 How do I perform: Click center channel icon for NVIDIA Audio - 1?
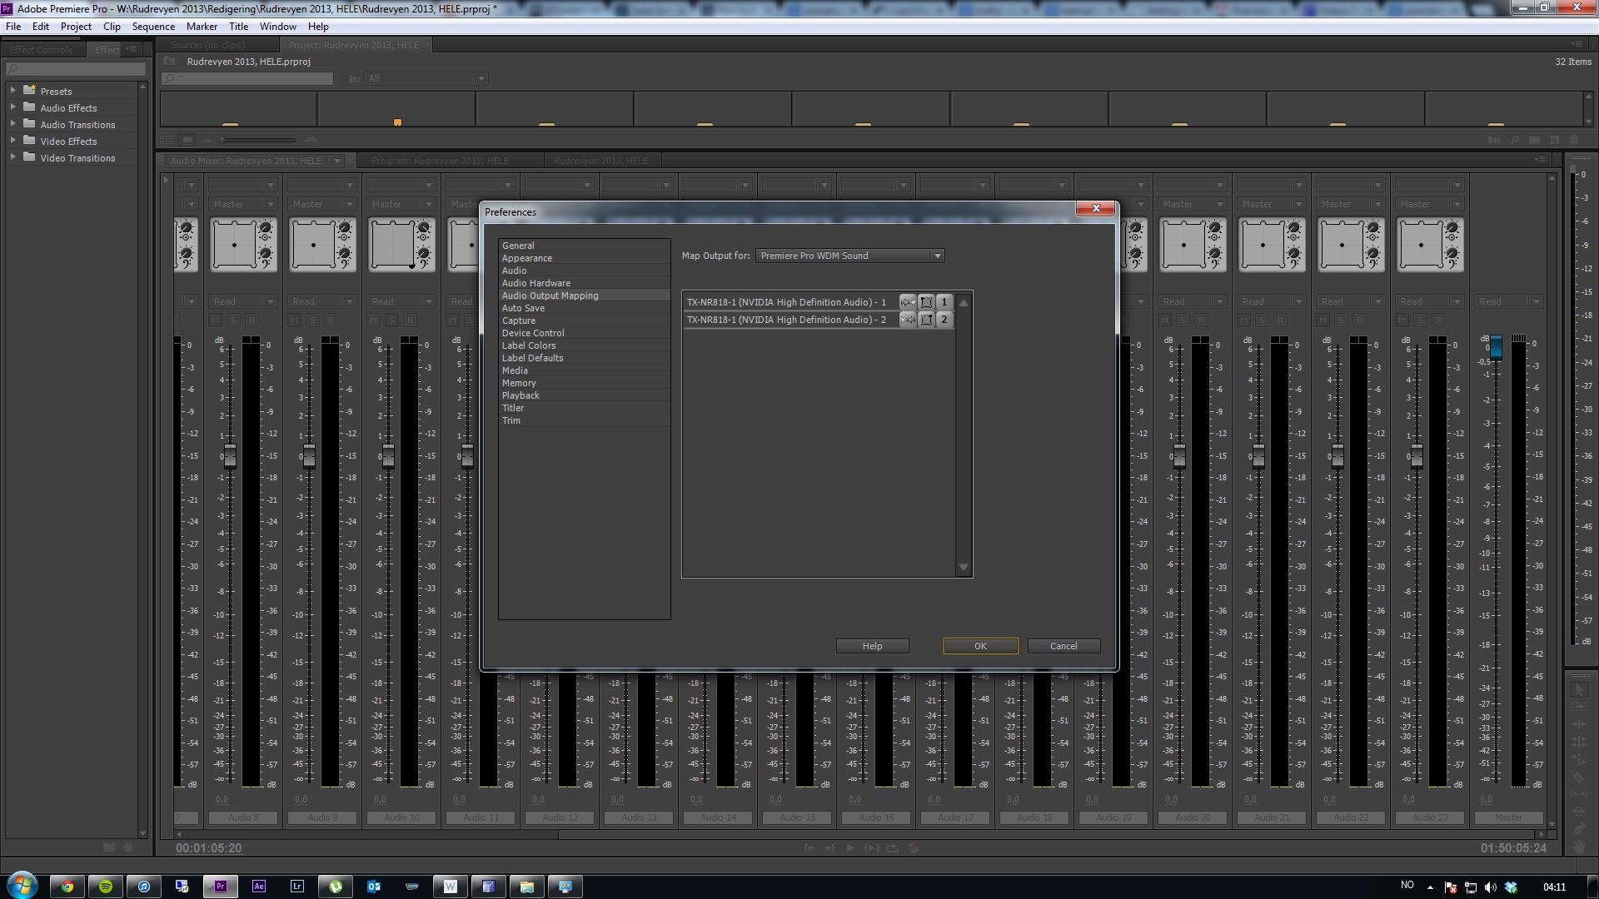[926, 302]
